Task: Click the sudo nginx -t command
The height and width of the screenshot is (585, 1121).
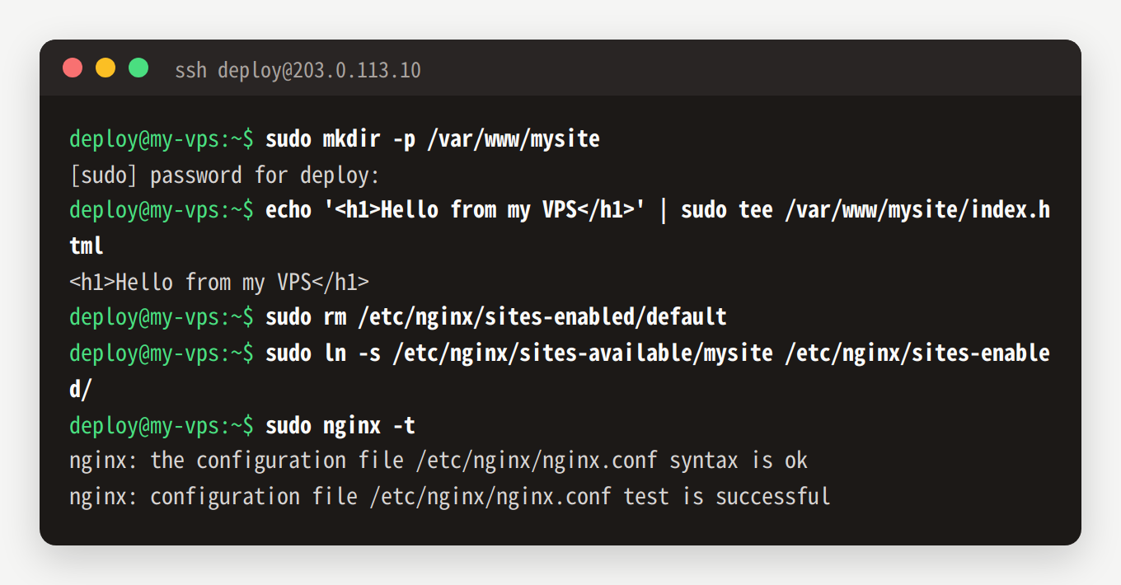Action: click(340, 426)
